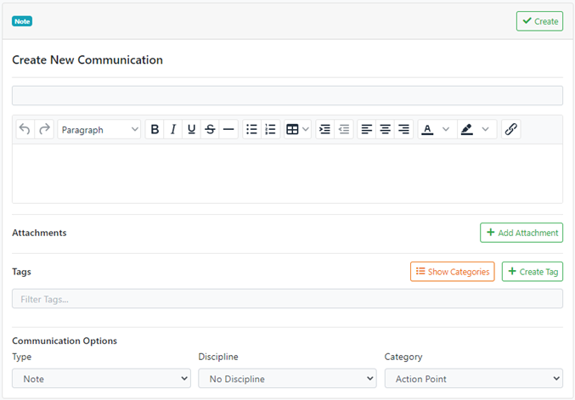This screenshot has height=400, width=575.
Task: Center align the text
Action: click(x=386, y=130)
